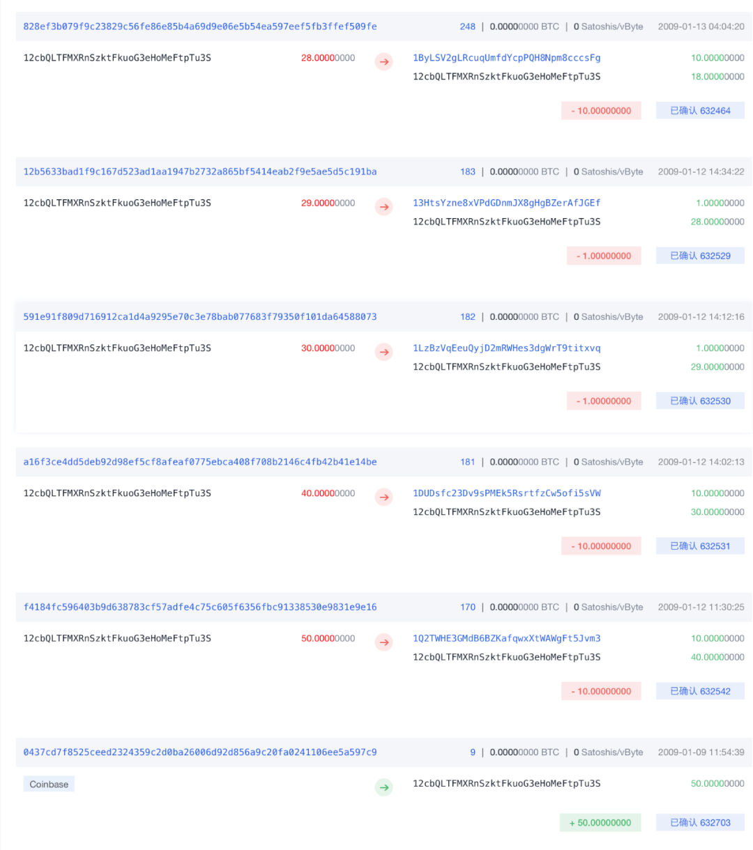
Task: Click the 已确认 632464 confirmations badge
Action: (x=700, y=111)
